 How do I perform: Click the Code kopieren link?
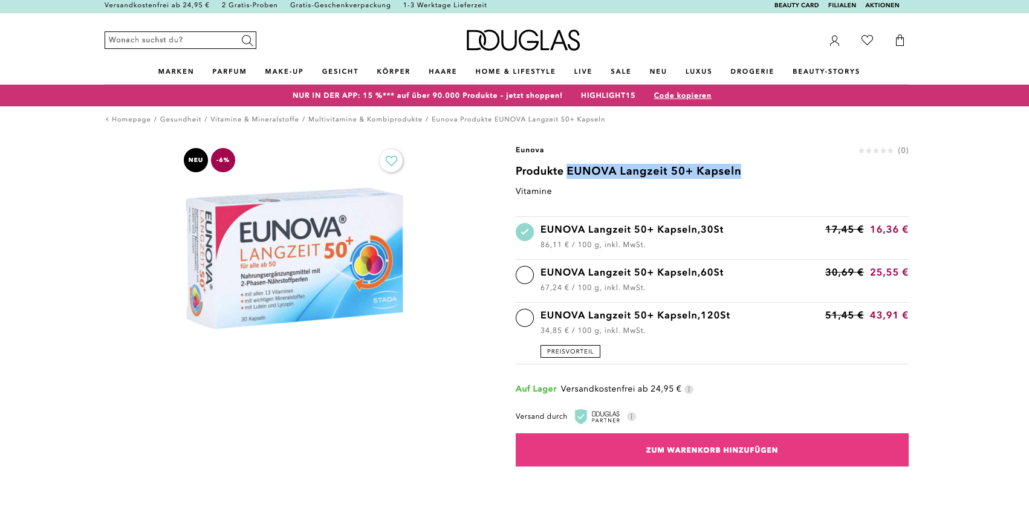point(682,95)
